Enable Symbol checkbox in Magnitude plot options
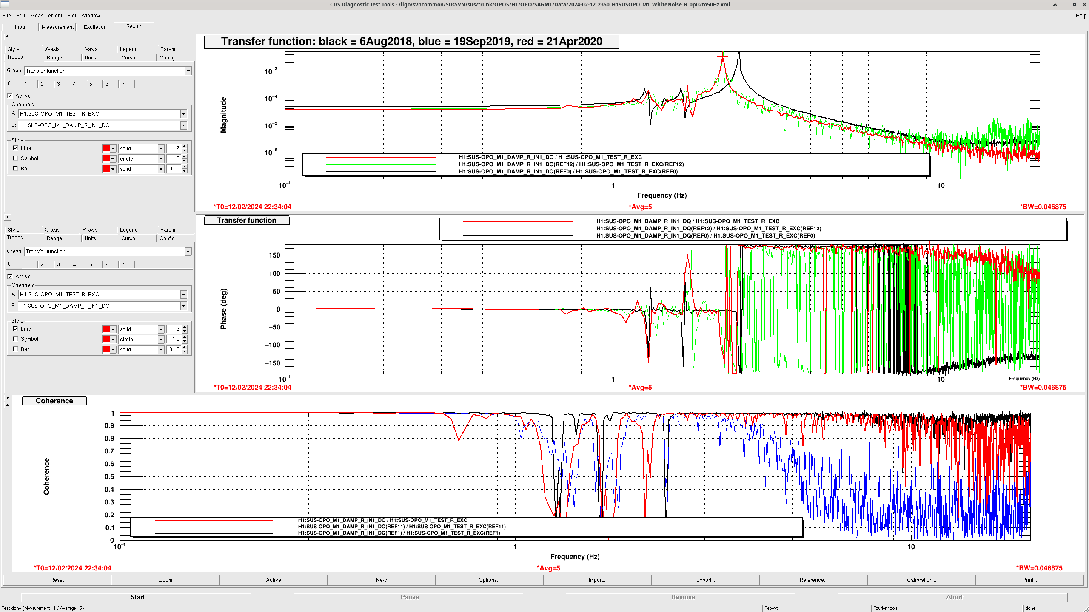The height and width of the screenshot is (612, 1089). coord(16,159)
